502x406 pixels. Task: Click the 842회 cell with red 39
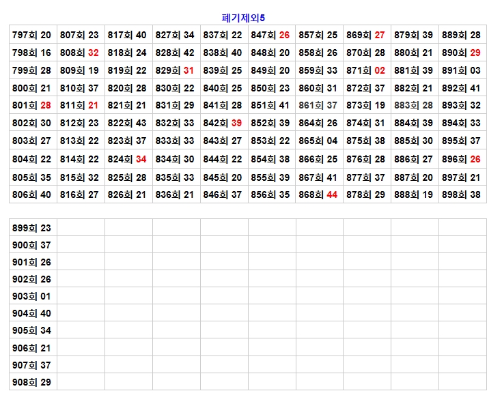pyautogui.click(x=223, y=123)
